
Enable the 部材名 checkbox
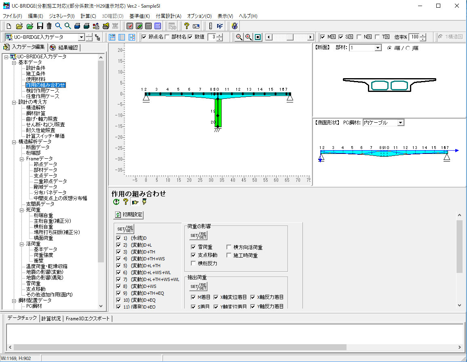click(x=167, y=37)
